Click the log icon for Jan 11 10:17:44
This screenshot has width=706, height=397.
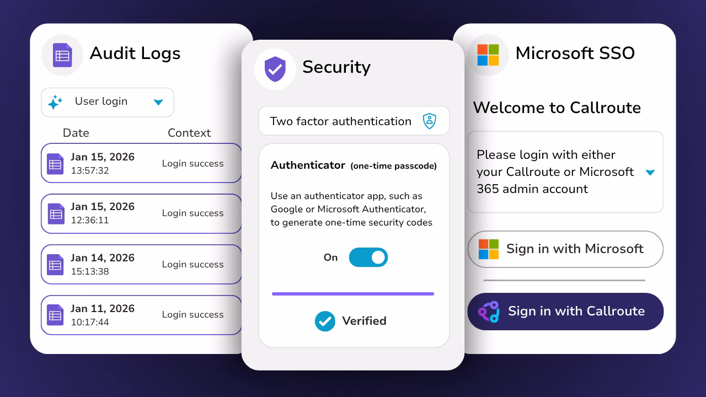click(x=55, y=315)
